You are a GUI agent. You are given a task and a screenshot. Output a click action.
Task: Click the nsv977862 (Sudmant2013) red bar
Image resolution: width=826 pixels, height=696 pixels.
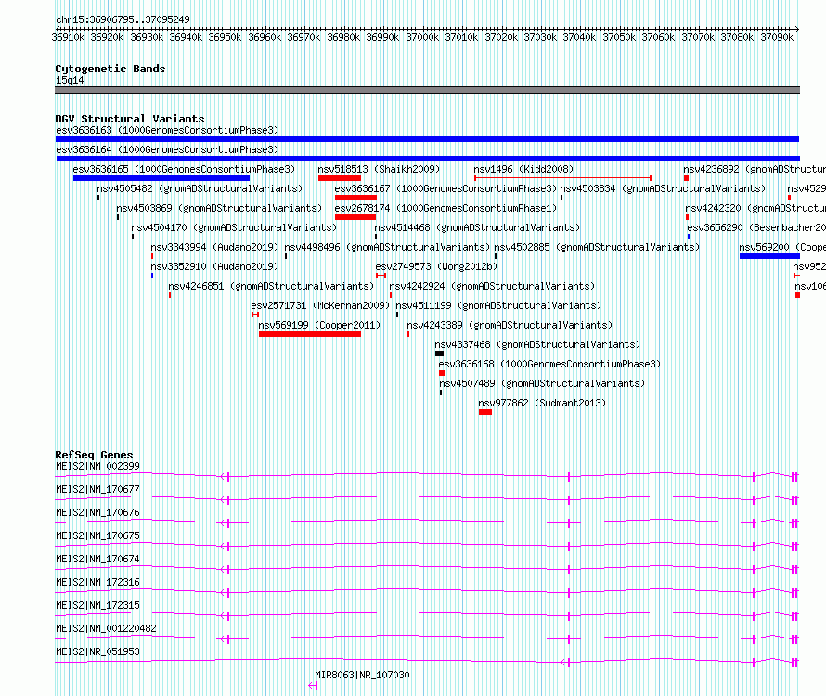485,412
